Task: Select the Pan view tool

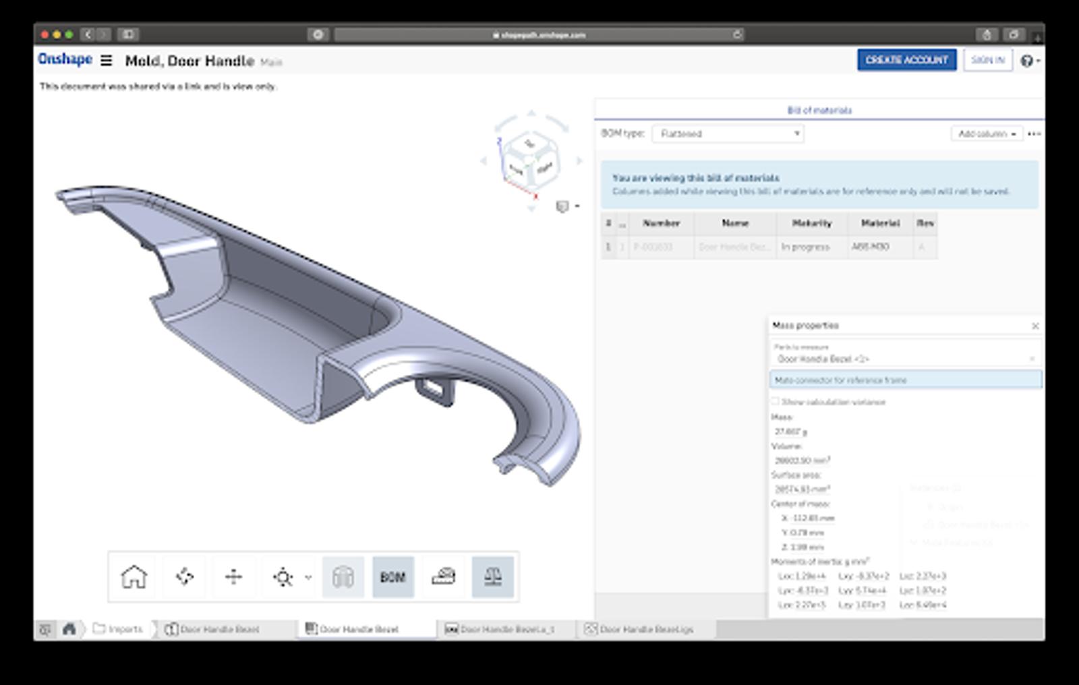Action: (233, 577)
